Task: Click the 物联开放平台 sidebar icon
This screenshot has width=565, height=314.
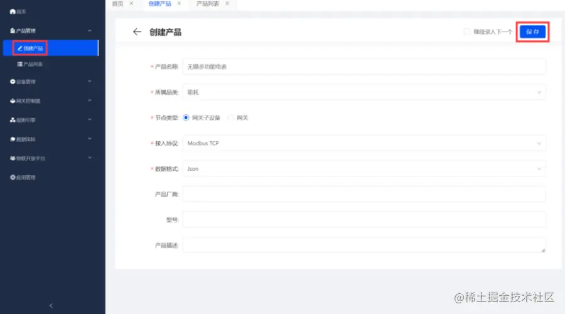Action: coord(13,158)
